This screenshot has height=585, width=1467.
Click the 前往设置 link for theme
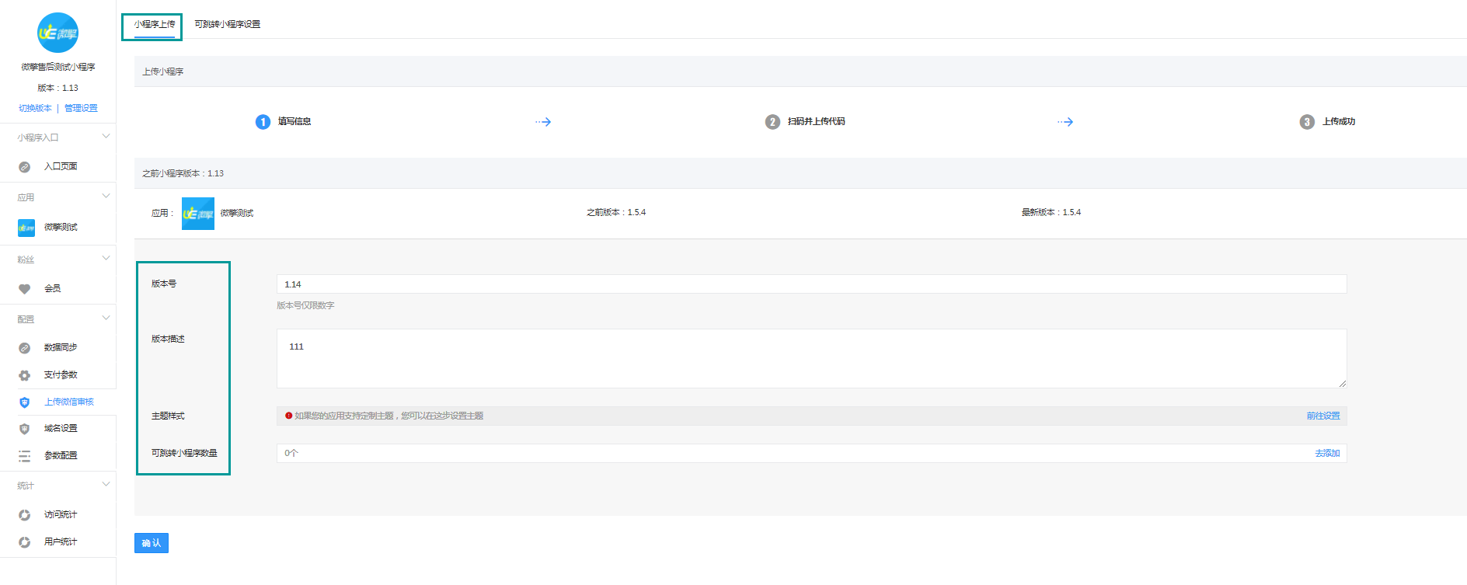[x=1323, y=416]
